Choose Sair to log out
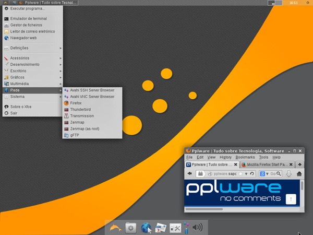This screenshot has width=313, height=235. pos(32,113)
